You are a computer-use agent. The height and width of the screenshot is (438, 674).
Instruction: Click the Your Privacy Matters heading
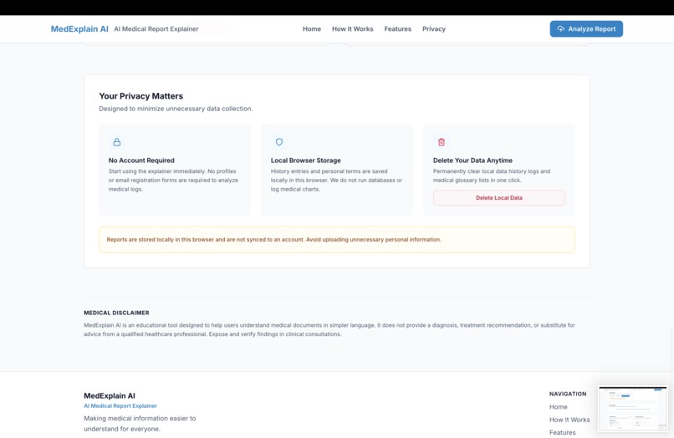coord(141,96)
